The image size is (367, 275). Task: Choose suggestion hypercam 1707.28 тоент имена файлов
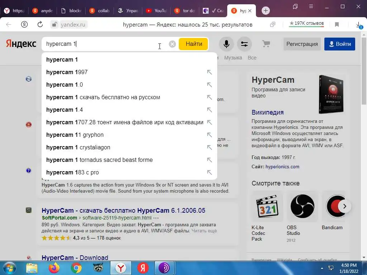point(129,122)
